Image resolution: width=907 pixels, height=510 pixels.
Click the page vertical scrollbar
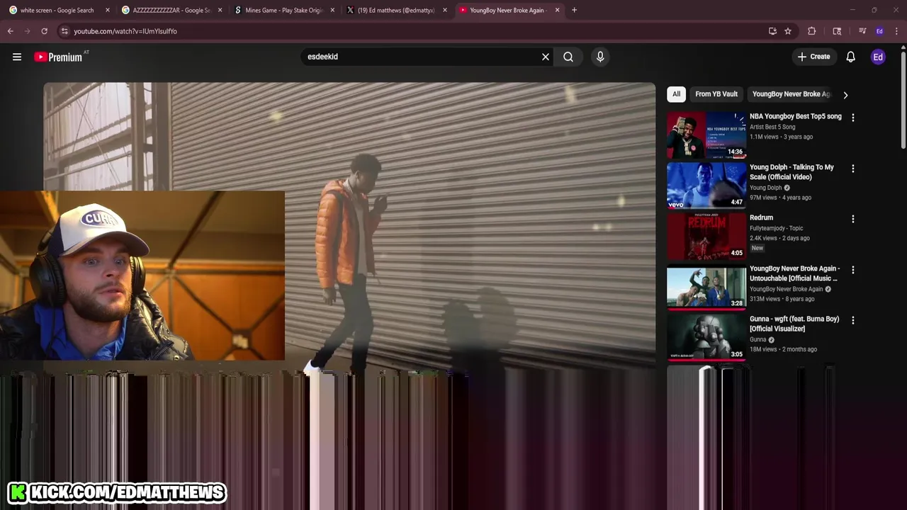coord(903,99)
